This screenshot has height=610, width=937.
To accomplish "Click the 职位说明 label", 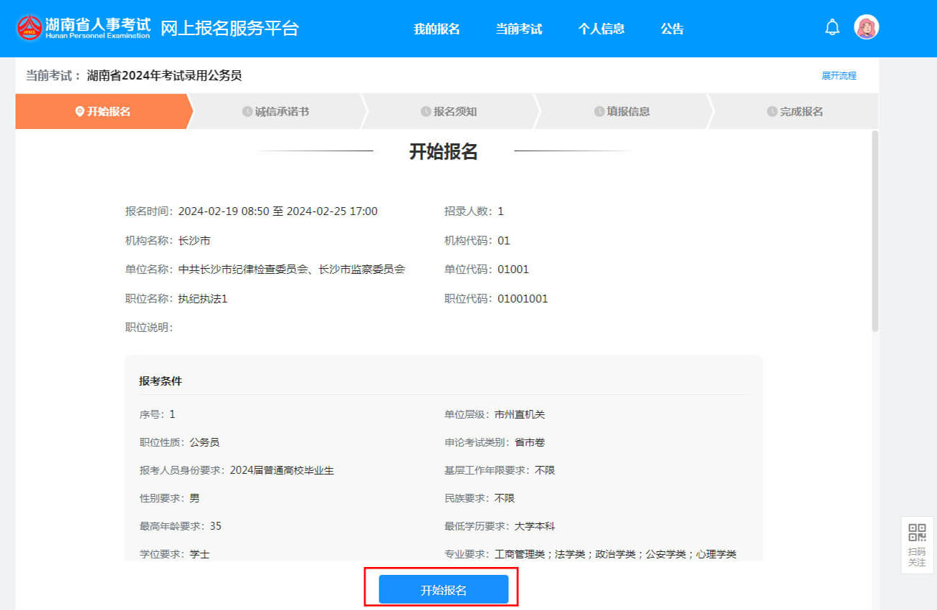I will (x=149, y=328).
